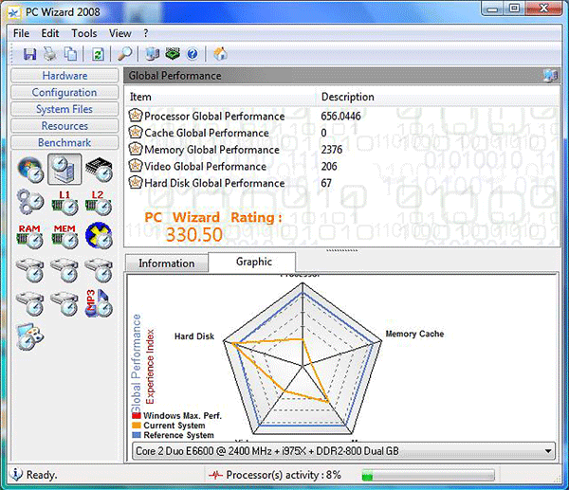The height and width of the screenshot is (490, 569).
Task: Select third disk benchmark icon in upper row
Action: coord(99,270)
